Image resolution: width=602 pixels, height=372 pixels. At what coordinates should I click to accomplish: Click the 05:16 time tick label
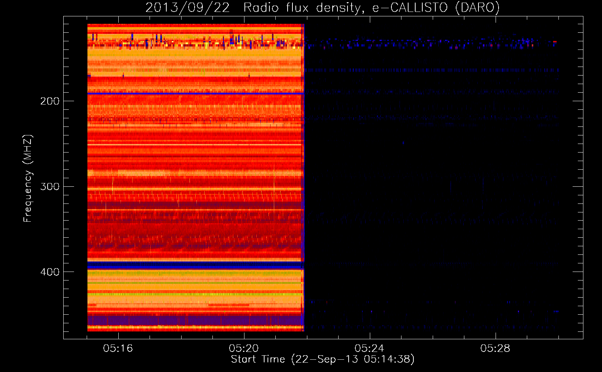pyautogui.click(x=118, y=349)
